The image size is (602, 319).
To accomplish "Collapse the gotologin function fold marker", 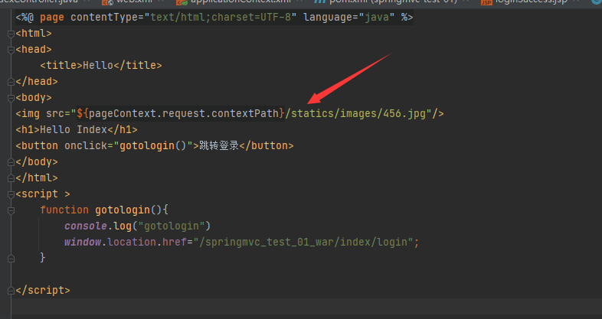I will click(x=11, y=210).
